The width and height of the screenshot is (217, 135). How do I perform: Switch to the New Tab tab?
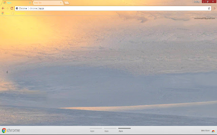click(x=48, y=3)
